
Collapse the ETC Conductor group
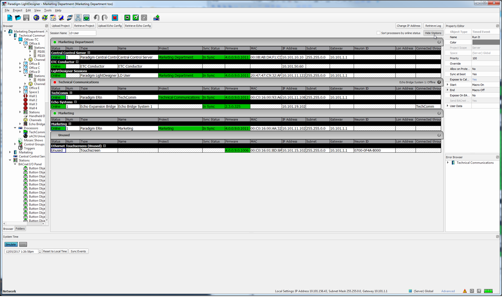pos(77,62)
